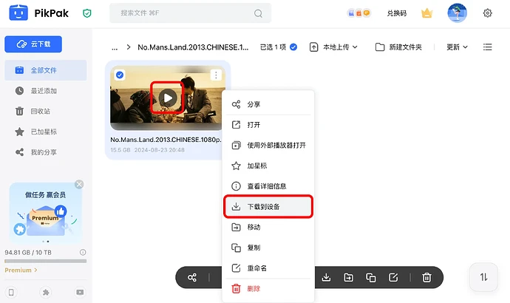Choose 使用外部播放器打开 menu item
The height and width of the screenshot is (303, 510).
[x=268, y=146]
